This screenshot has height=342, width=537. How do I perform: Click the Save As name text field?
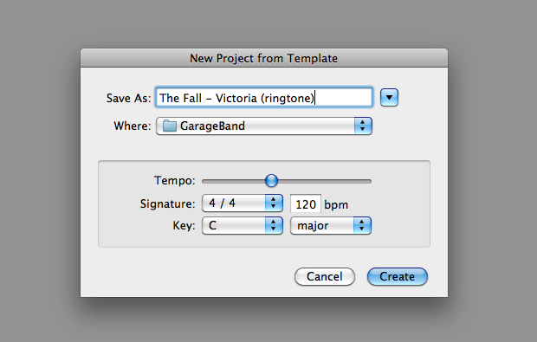[263, 98]
